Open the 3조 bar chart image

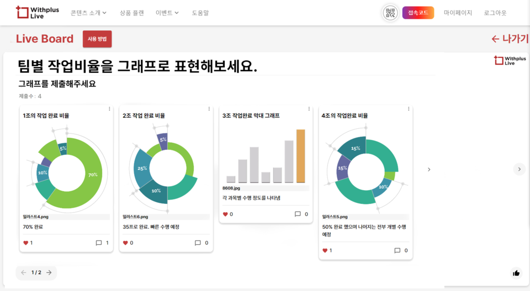[266, 156]
